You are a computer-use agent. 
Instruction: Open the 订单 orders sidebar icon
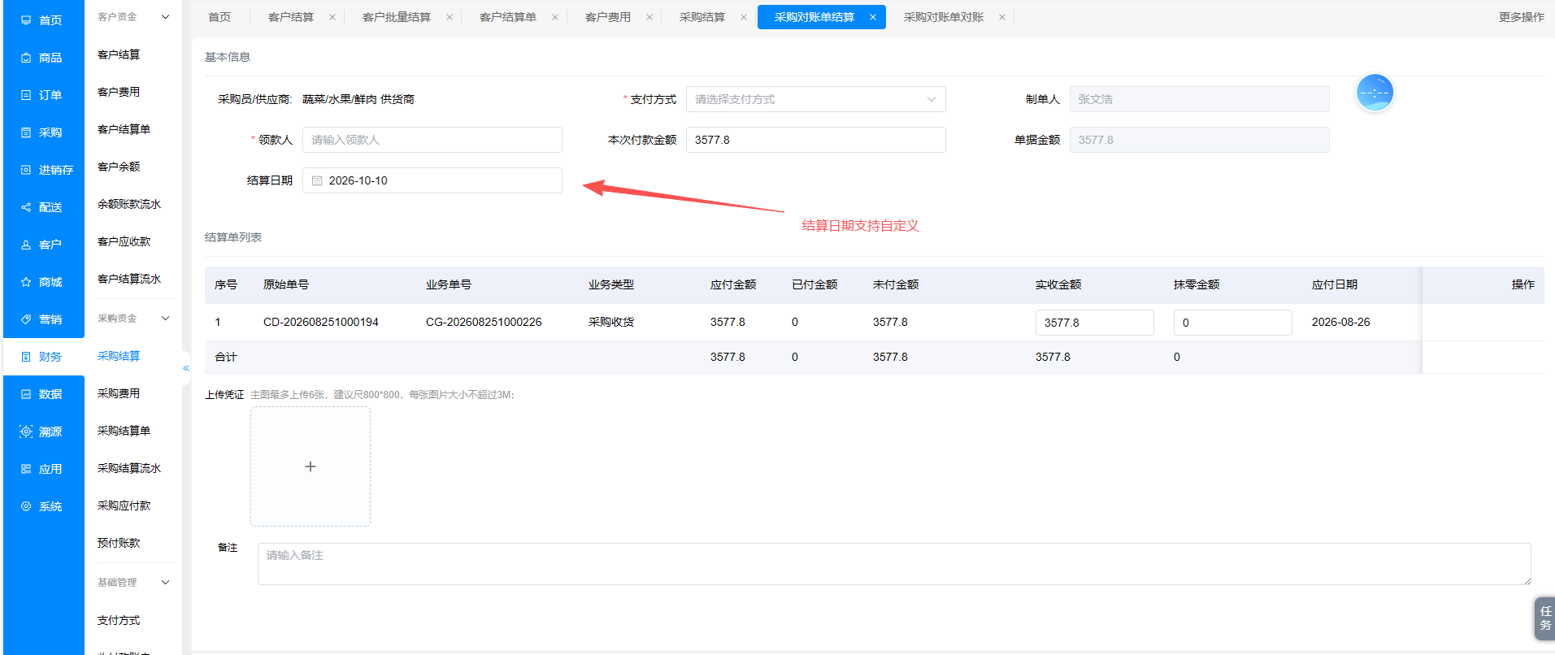pyautogui.click(x=26, y=95)
